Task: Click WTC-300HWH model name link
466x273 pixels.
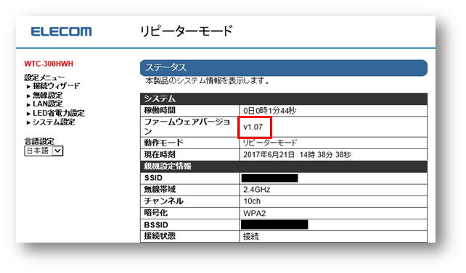Action: coord(49,64)
